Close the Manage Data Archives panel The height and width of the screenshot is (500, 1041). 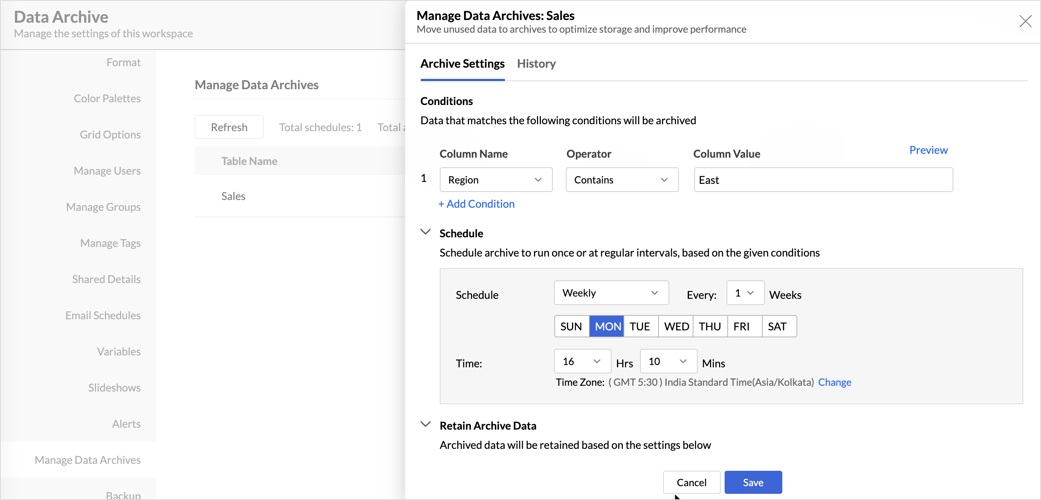[1025, 21]
